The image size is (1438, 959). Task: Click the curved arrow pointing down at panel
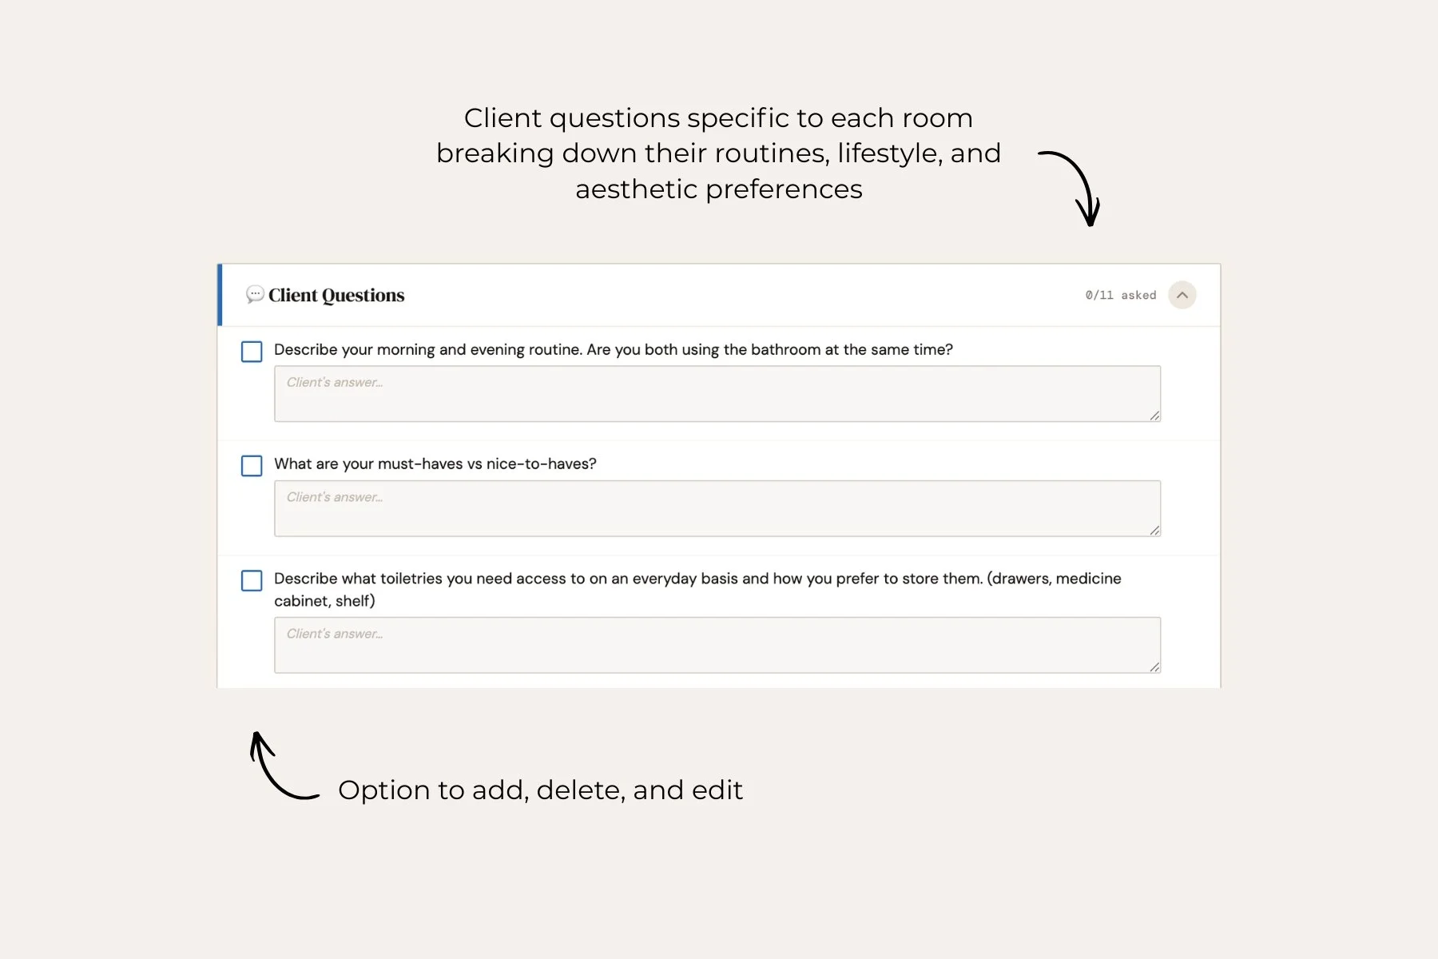point(1074,189)
